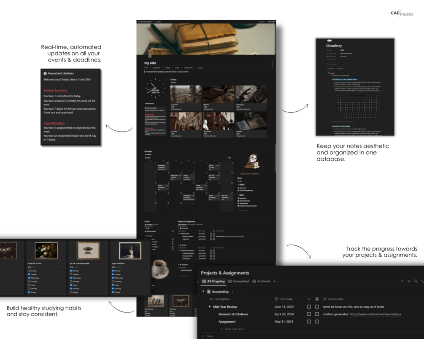This screenshot has height=339, width=424.
Task: Check Monday under study for 1 hour
Action: point(29,271)
